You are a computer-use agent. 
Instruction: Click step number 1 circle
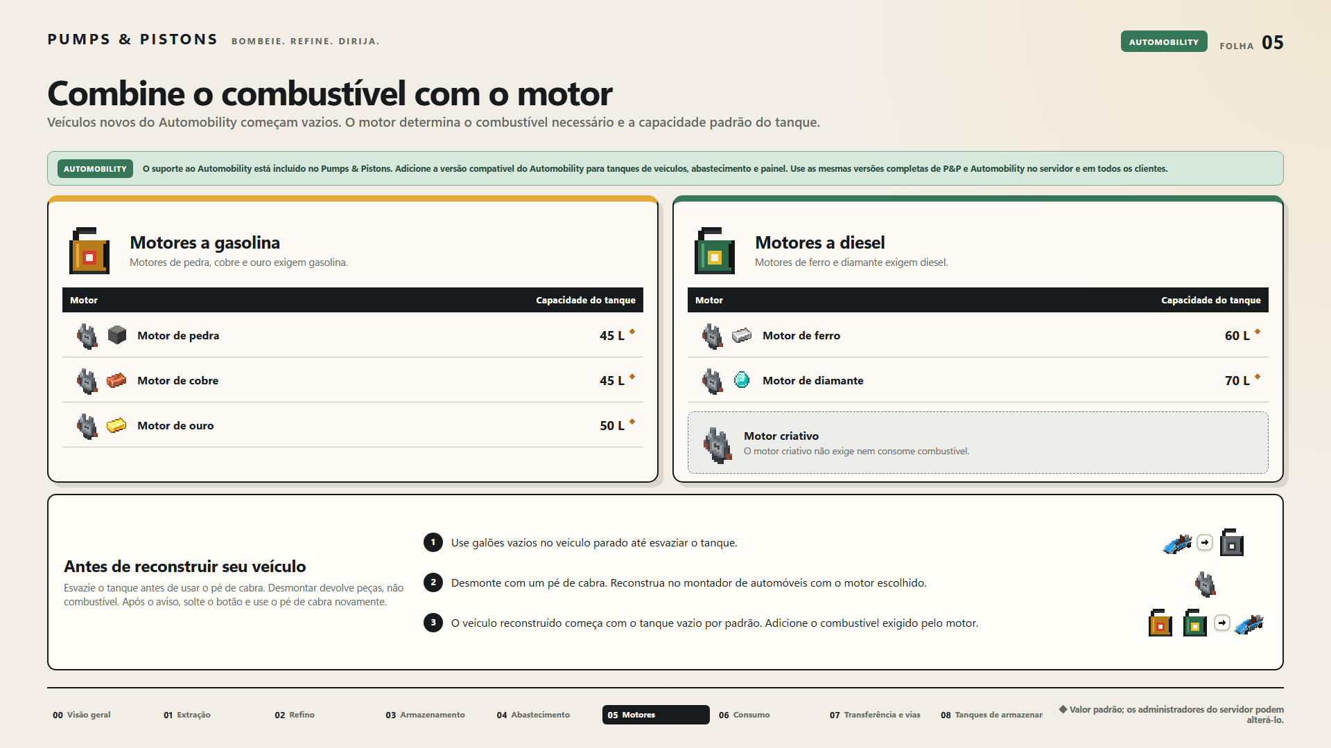click(x=433, y=542)
